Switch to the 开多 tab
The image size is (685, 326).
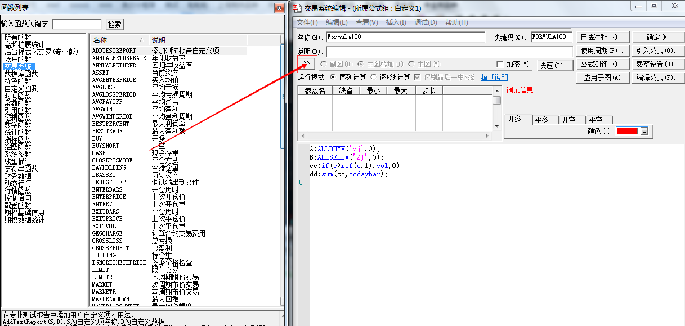coord(516,119)
